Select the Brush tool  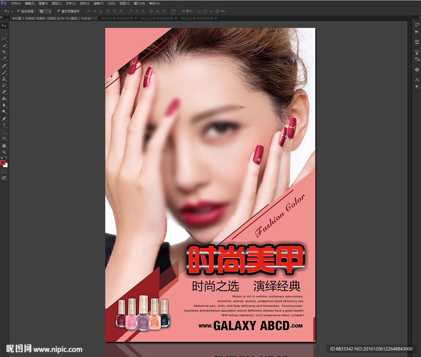[4, 72]
